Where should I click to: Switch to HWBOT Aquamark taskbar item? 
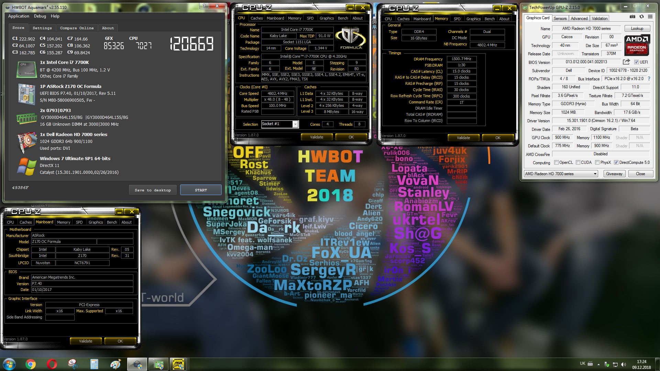click(137, 364)
